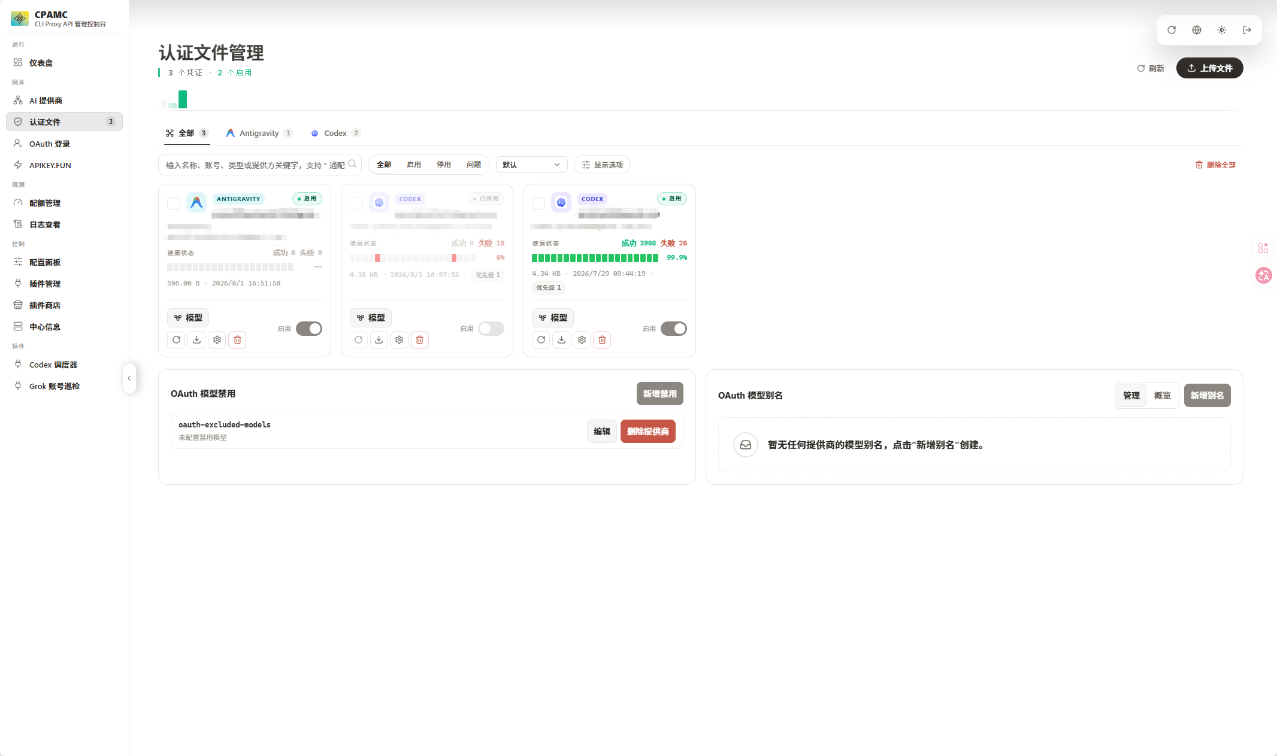Click the Codex logo on enabled card
Screen dimensions: 1277x756
click(x=561, y=203)
